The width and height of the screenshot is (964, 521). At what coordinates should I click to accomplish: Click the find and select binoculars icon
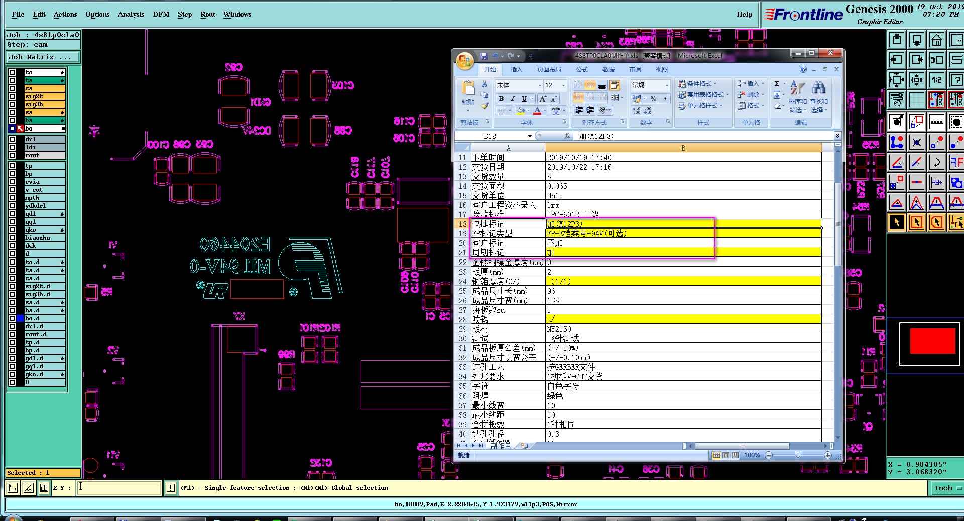tap(818, 88)
